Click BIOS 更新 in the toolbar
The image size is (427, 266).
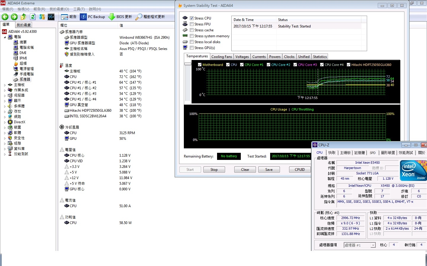point(120,17)
